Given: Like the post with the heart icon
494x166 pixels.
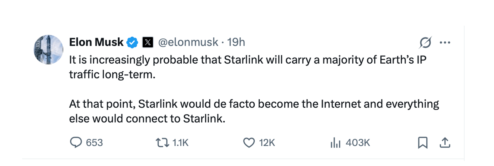Looking at the screenshot, I should (x=249, y=143).
